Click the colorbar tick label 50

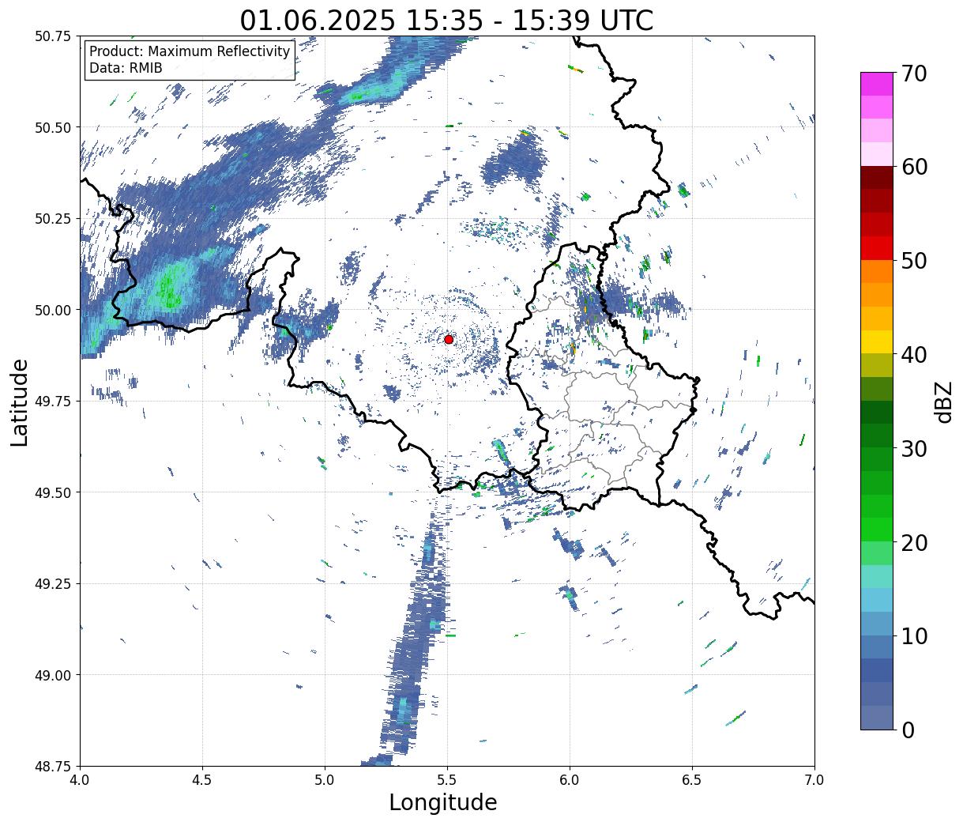(x=913, y=261)
